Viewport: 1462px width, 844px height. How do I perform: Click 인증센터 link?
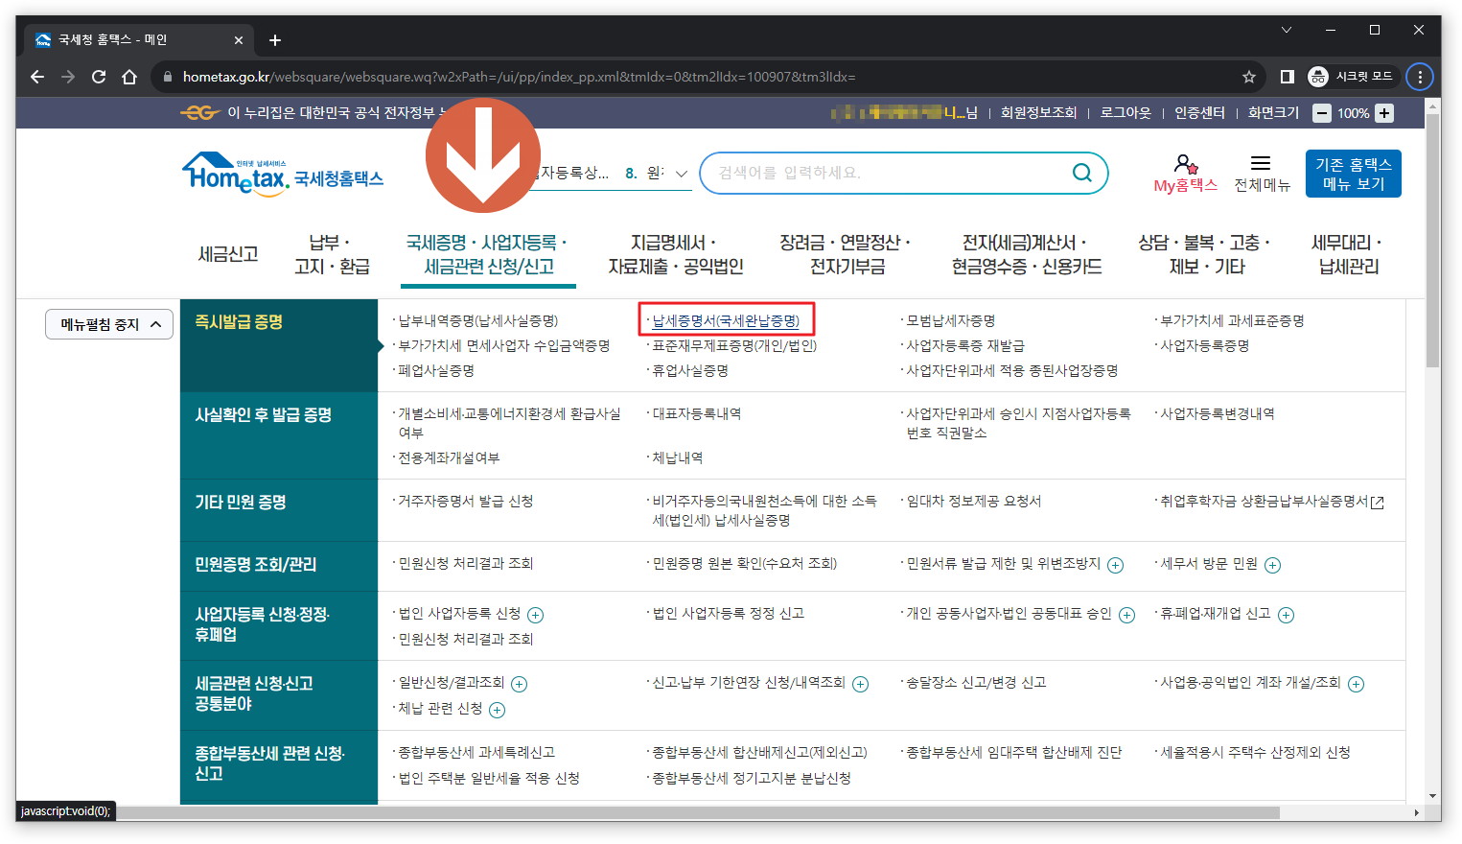click(x=1199, y=113)
